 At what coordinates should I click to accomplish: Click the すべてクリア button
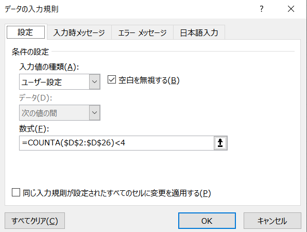(35, 221)
